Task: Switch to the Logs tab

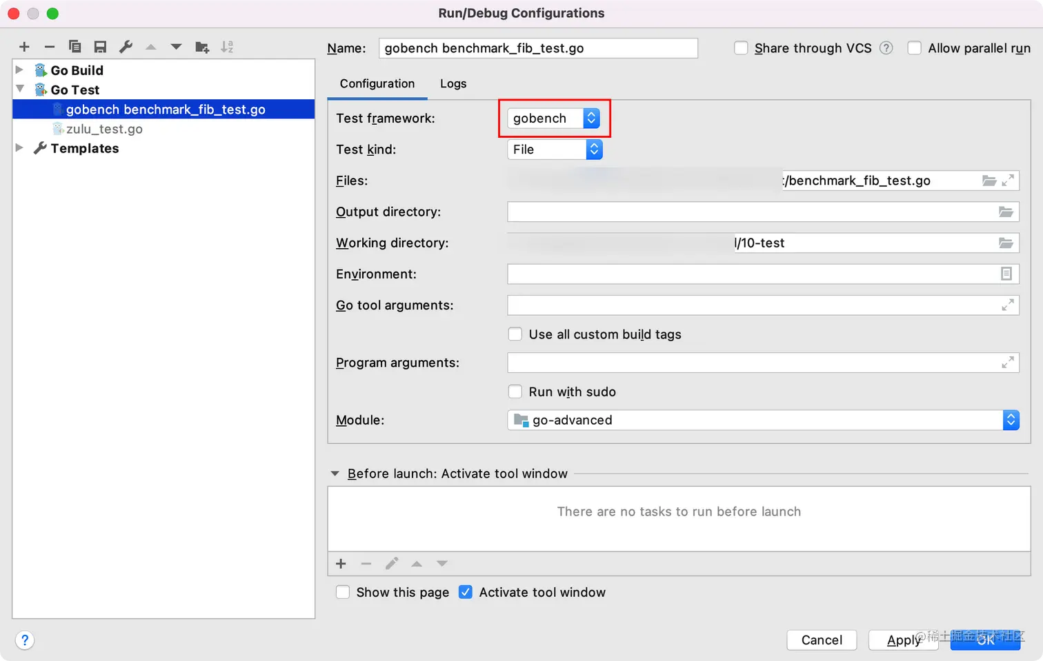Action: coord(453,83)
